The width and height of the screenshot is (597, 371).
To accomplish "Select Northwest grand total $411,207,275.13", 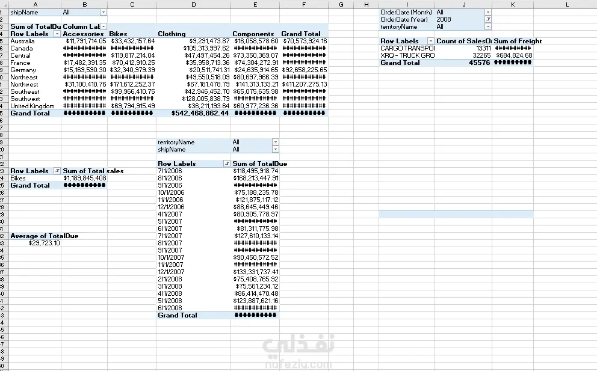I will [x=304, y=84].
